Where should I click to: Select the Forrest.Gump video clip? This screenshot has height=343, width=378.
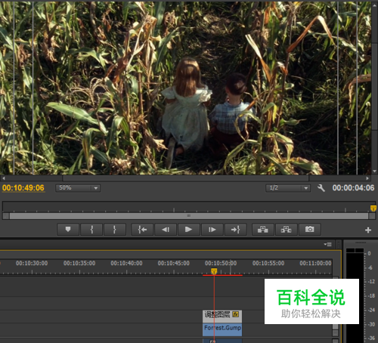coord(222,329)
